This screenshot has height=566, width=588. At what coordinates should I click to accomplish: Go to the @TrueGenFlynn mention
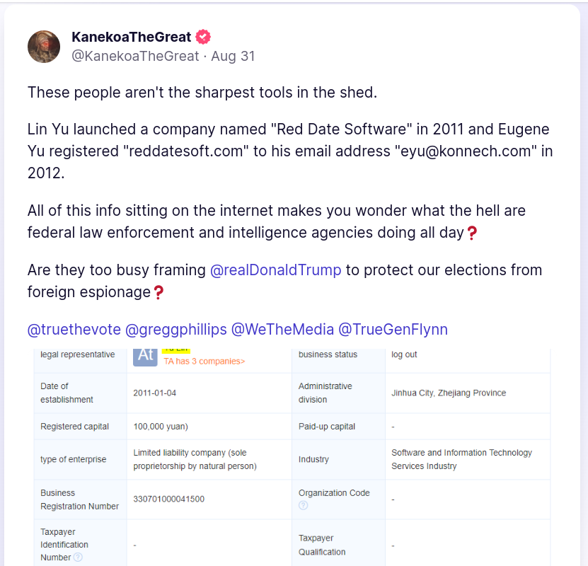click(x=393, y=330)
